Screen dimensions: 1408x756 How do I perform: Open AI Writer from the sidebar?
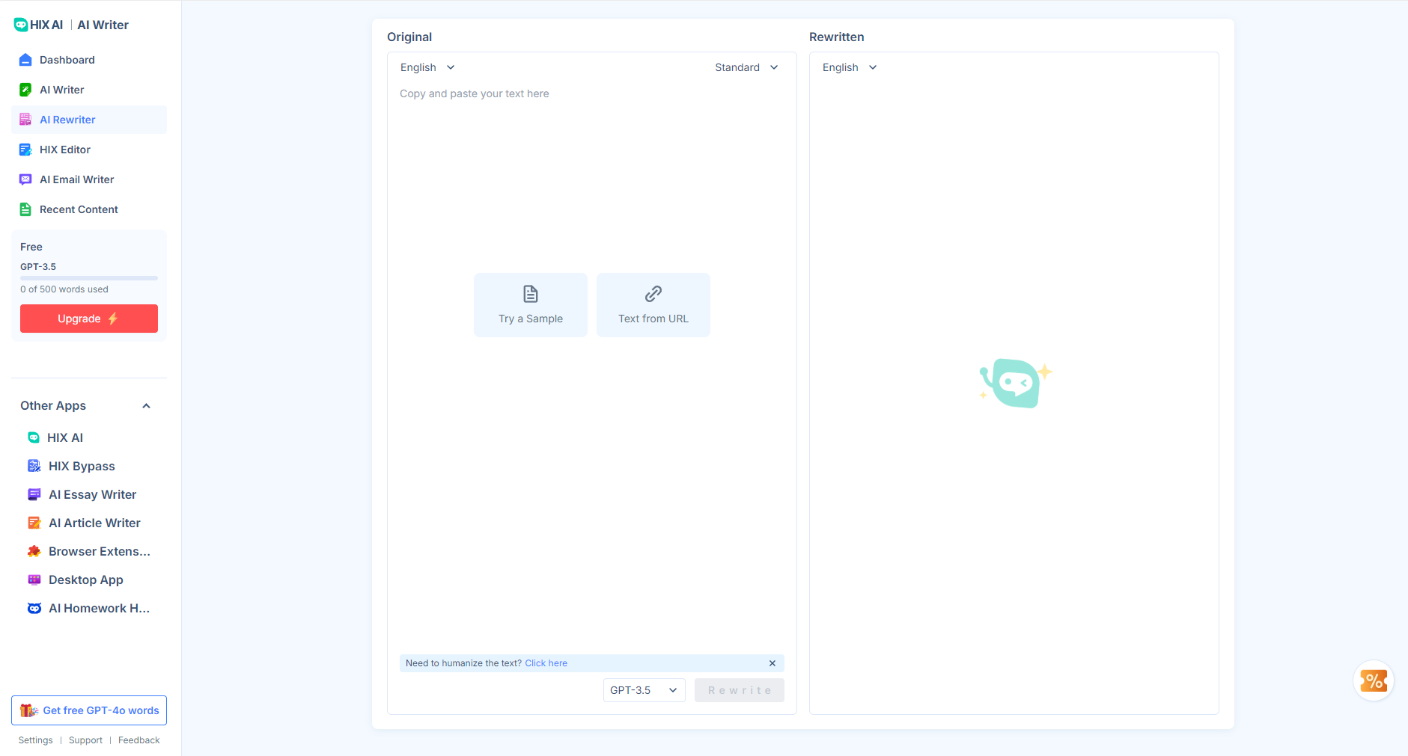(89, 90)
